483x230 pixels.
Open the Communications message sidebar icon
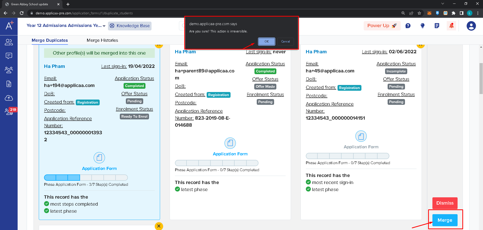pyautogui.click(x=9, y=56)
